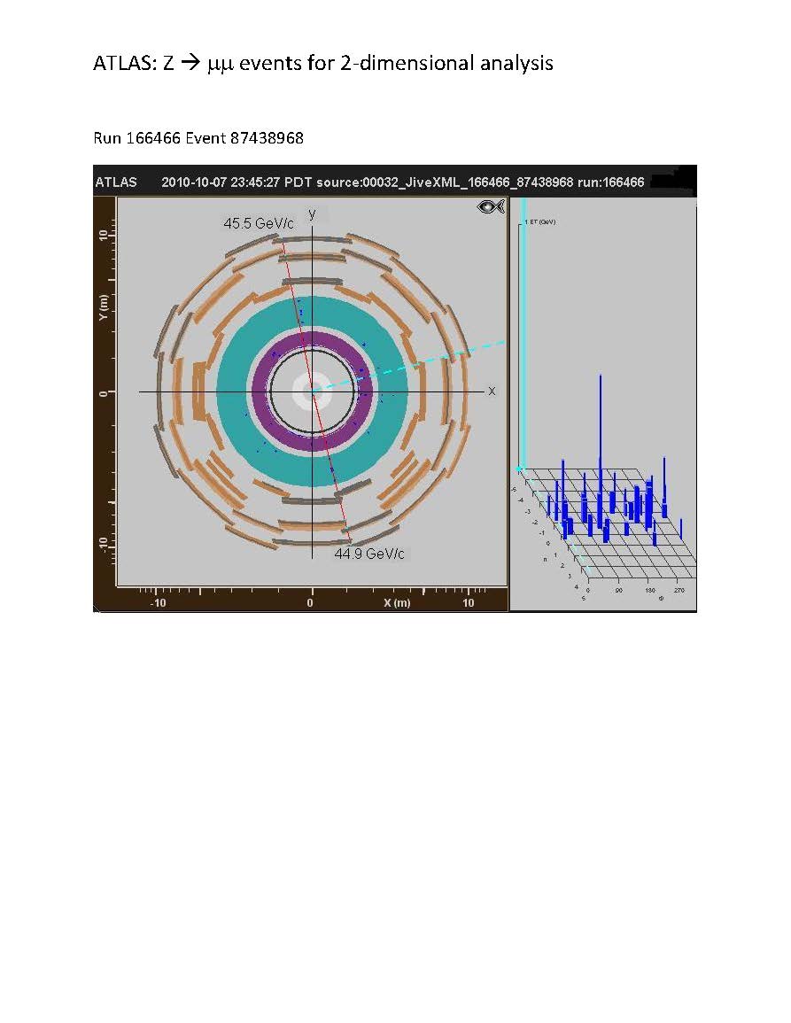Click the cyan vertical bar in lego plot
The height and width of the screenshot is (1023, 791).
pyautogui.click(x=523, y=333)
